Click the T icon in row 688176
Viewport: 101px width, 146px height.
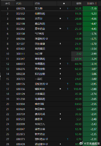pos(68,84)
